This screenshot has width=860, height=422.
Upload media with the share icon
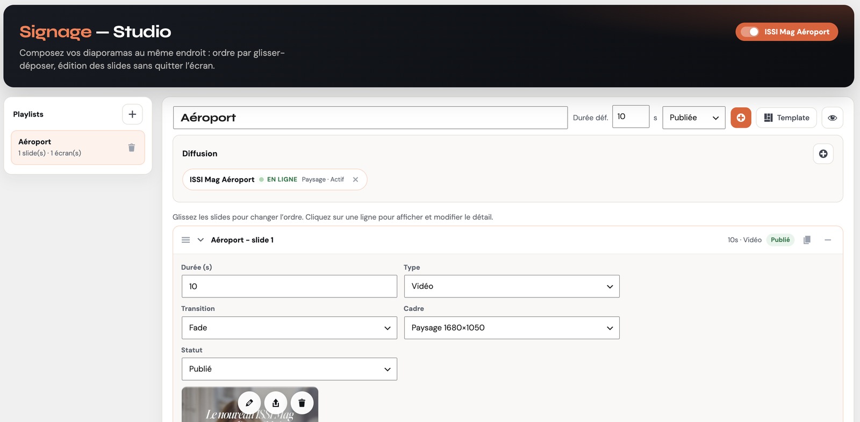click(x=276, y=403)
